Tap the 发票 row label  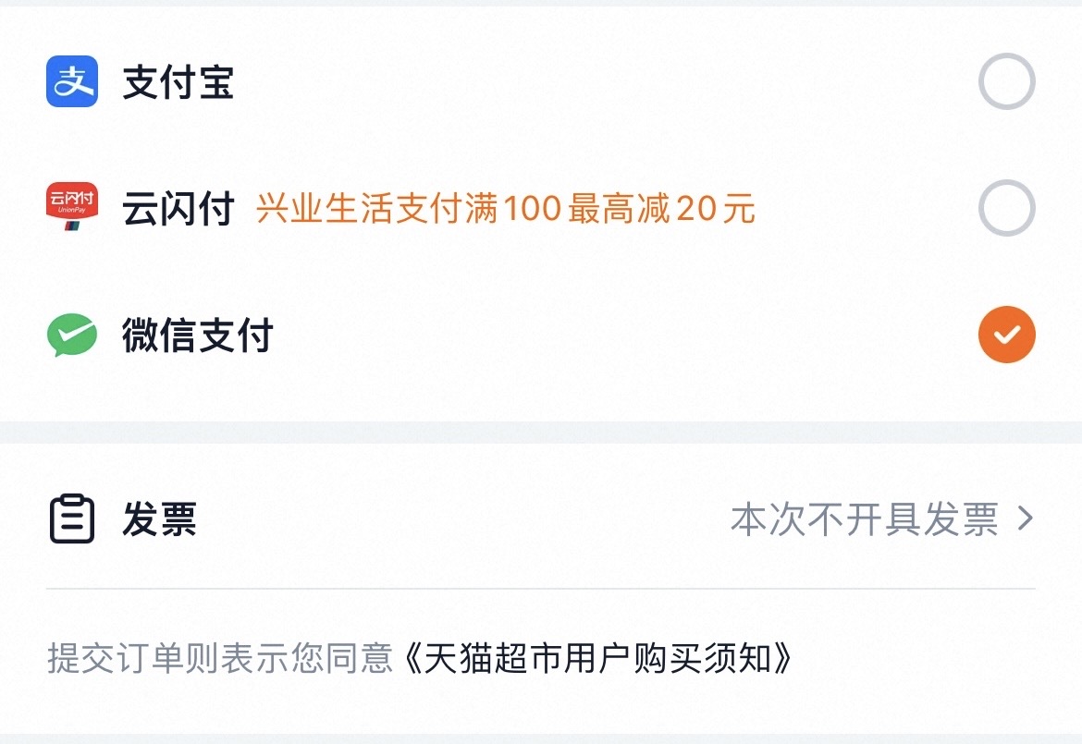159,519
